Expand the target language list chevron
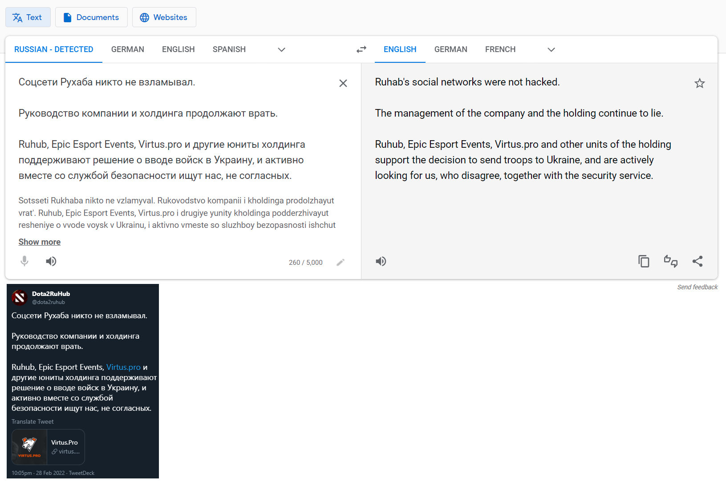726x490 pixels. 551,49
